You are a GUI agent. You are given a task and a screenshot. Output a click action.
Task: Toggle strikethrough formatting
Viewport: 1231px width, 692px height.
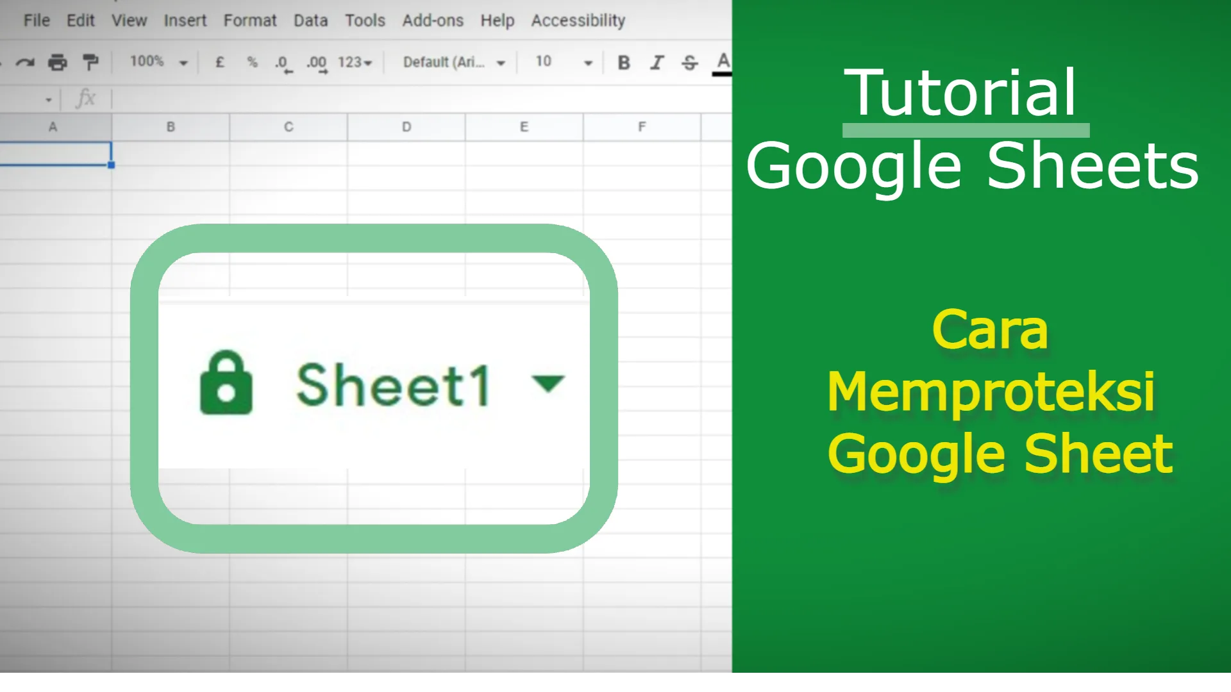click(x=690, y=62)
